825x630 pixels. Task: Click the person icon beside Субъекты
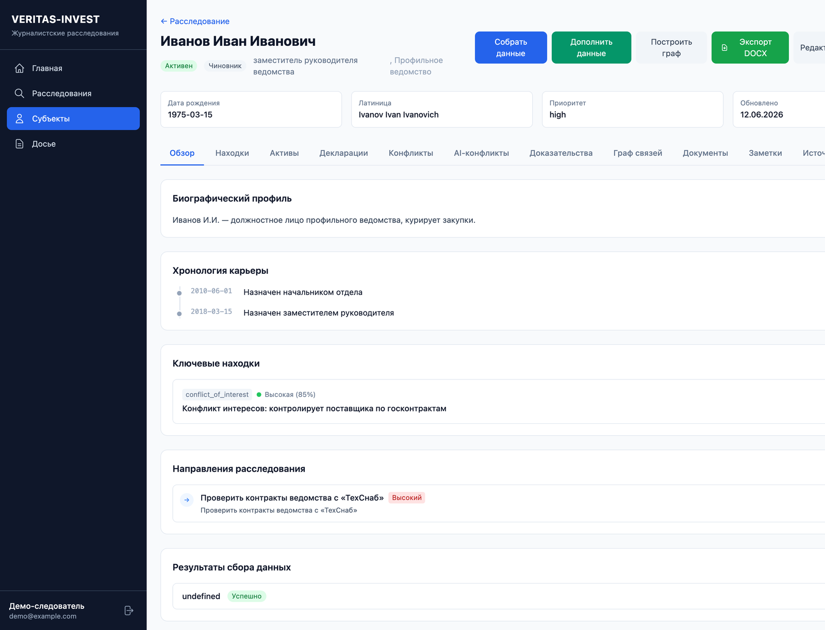coord(20,119)
